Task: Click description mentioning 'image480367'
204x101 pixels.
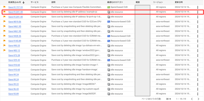Action: point(74,84)
